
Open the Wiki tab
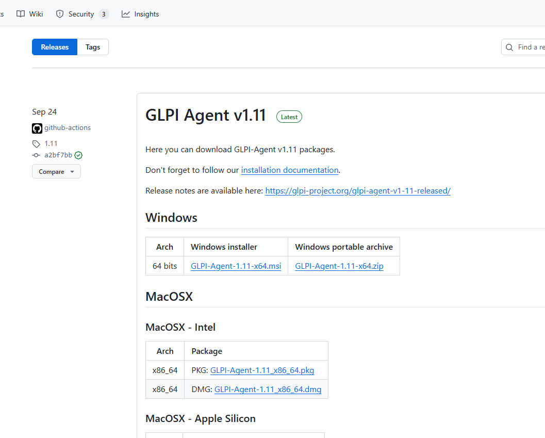click(30, 14)
